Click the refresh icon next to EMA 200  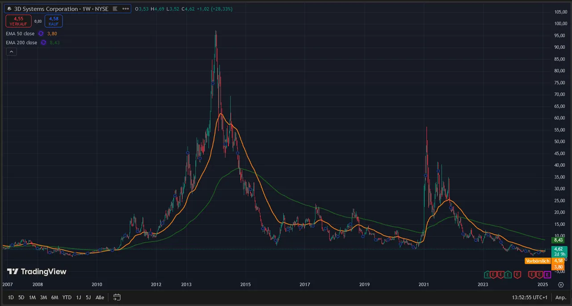click(43, 42)
